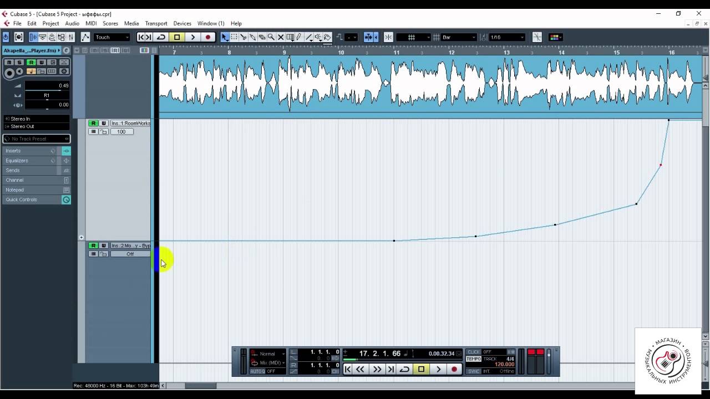Viewport: 710px width, 399px height.
Task: Open the Ins.:2 Byp parameter dropdown
Action: [130, 245]
